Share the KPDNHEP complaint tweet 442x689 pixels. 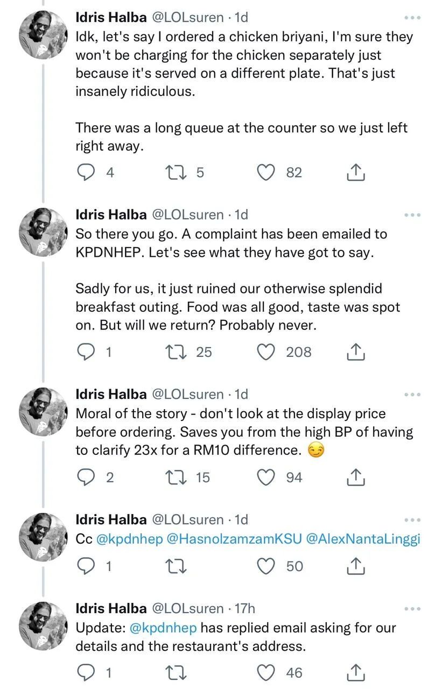355,352
